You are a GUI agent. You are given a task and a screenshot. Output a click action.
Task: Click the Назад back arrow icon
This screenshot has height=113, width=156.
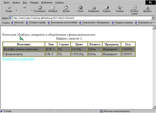pyautogui.click(x=9, y=8)
